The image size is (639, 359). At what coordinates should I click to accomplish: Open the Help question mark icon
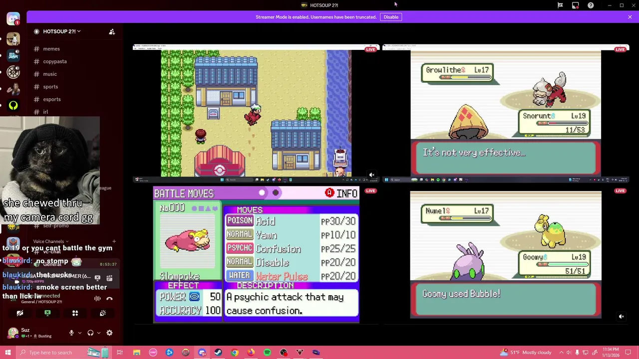click(x=591, y=5)
